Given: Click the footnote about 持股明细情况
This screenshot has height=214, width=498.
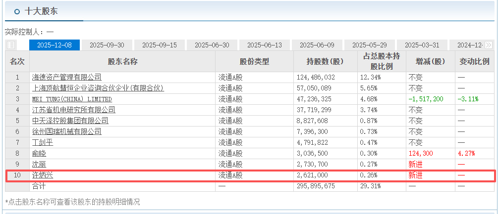Looking at the screenshot, I should 72,202.
